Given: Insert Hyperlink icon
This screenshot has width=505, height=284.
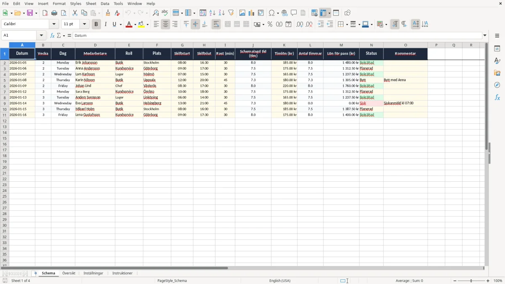Looking at the screenshot, I should point(284,13).
